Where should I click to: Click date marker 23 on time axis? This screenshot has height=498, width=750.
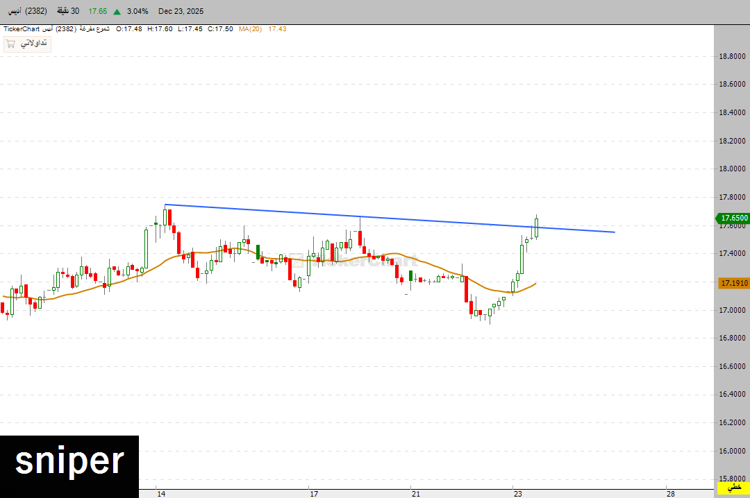click(x=517, y=494)
